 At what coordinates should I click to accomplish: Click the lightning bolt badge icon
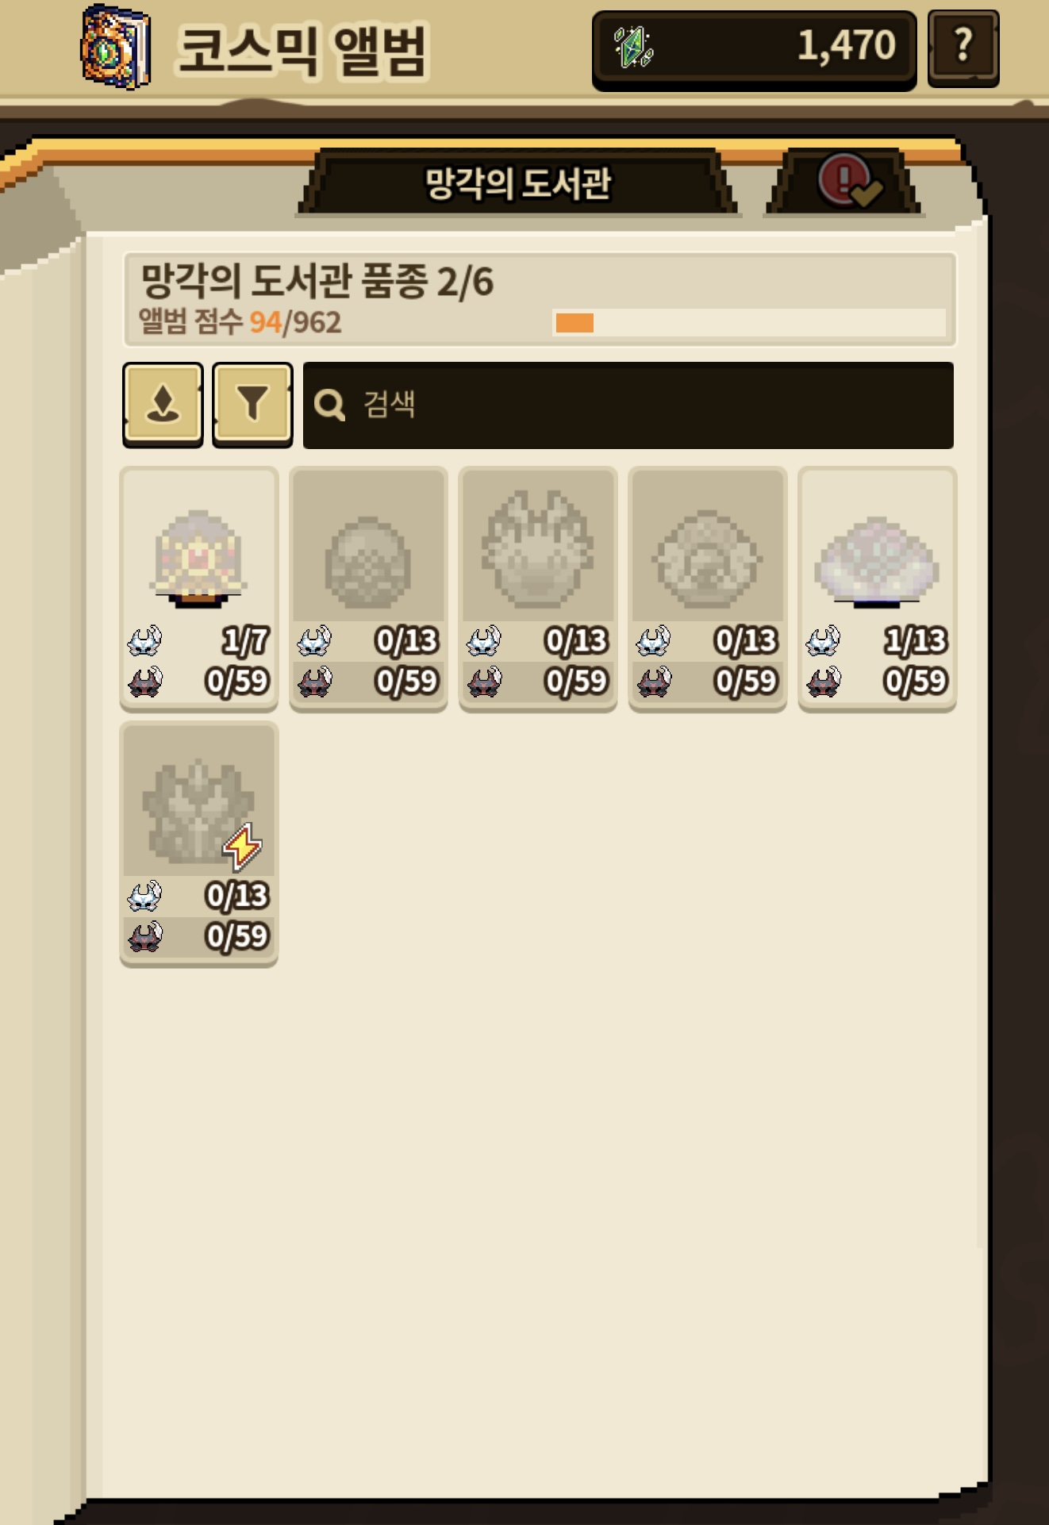pyautogui.click(x=242, y=847)
